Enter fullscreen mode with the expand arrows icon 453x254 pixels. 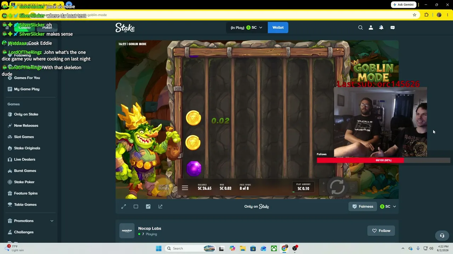pyautogui.click(x=124, y=206)
